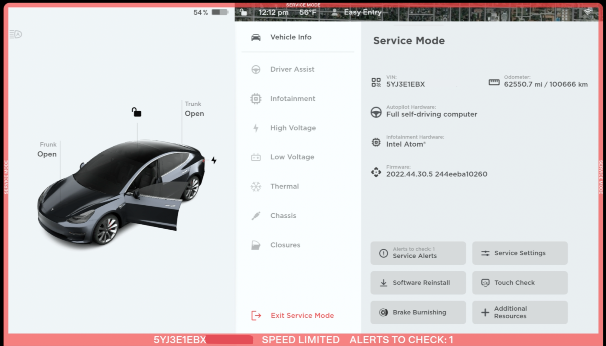This screenshot has height=346, width=606.
Task: Select the Chassis shock absorber icon
Action: tap(256, 215)
